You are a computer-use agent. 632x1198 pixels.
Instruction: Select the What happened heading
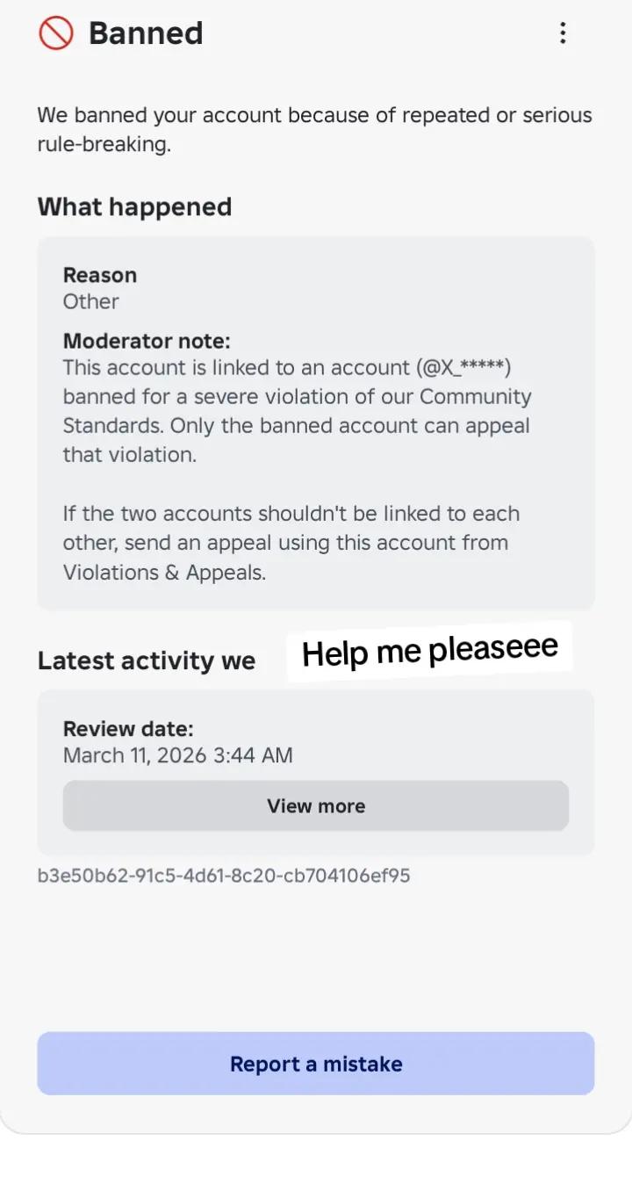[134, 206]
